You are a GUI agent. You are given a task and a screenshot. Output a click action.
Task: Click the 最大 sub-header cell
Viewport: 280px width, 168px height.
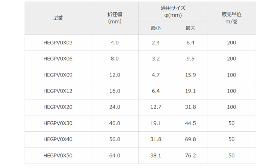pos(190,28)
